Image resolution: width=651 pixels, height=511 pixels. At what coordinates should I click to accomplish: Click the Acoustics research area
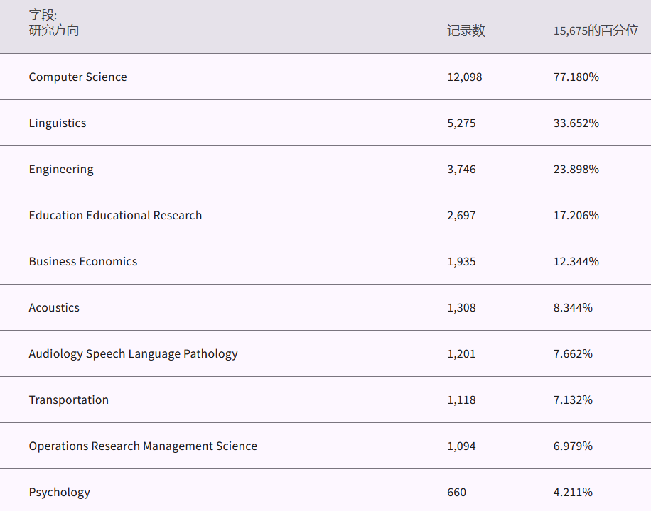click(x=54, y=307)
